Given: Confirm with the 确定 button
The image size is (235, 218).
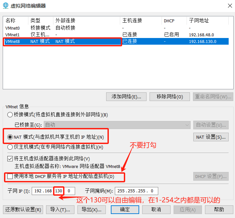Looking at the screenshot, I should 125,210.
